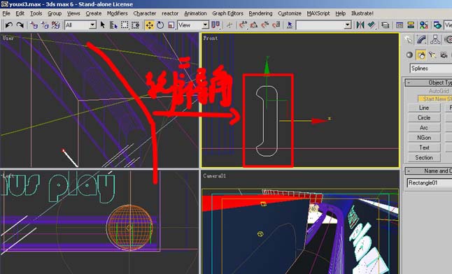
Task: Activate the Select and Link tool
Action: (x=34, y=25)
